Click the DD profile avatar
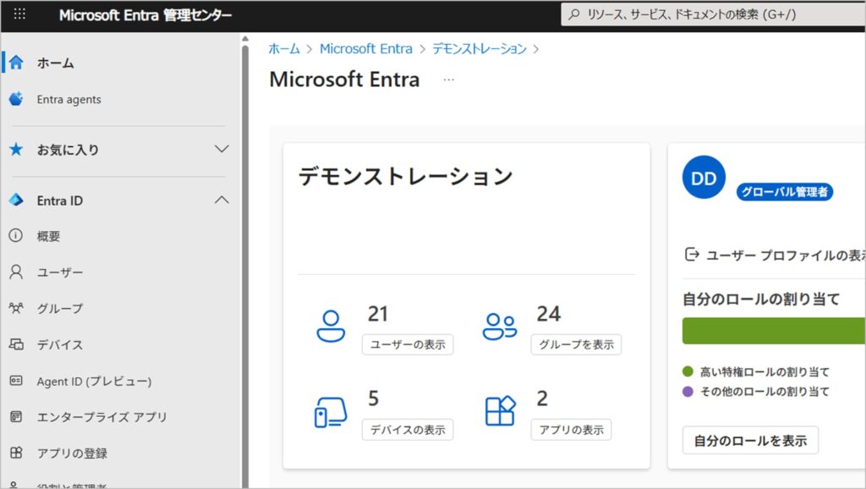This screenshot has width=866, height=489. [x=703, y=178]
